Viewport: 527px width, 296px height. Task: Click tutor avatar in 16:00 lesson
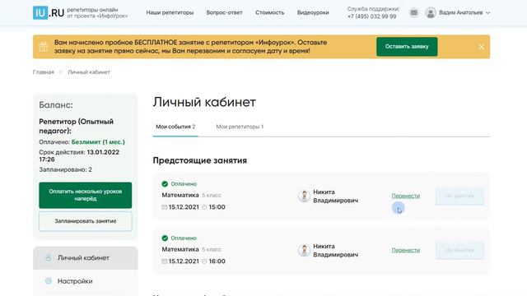point(304,250)
